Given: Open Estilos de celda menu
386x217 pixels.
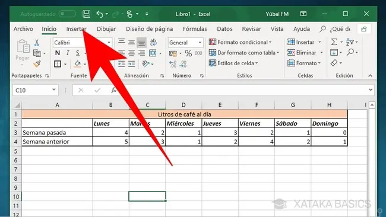Looking at the screenshot, I should 233,63.
